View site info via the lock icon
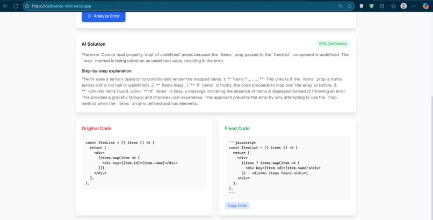 coord(27,6)
